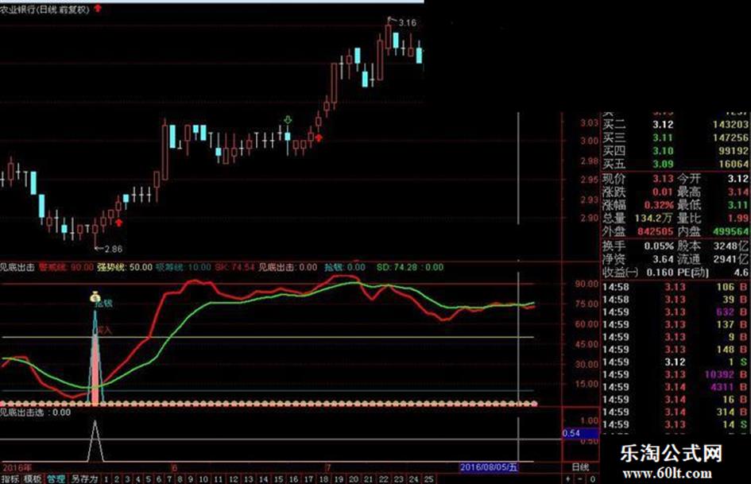Screen dimensions: 751x484
Task: Open the 模板 tab
Action: pyautogui.click(x=33, y=478)
